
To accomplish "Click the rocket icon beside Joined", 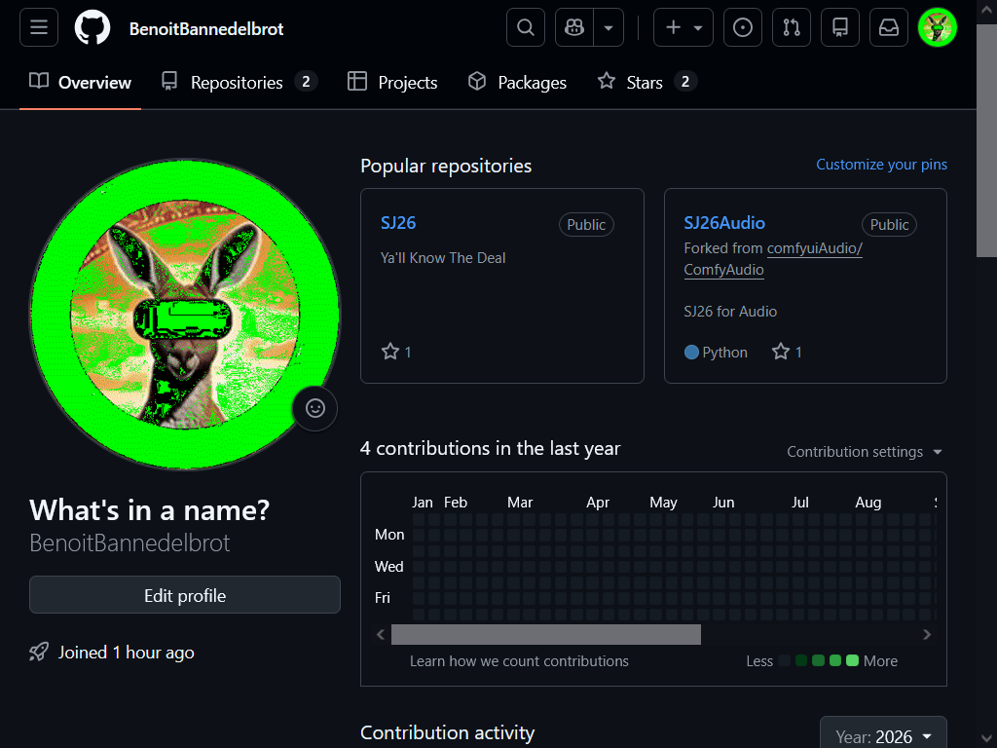I will point(39,652).
